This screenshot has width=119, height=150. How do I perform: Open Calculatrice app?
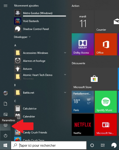point(40,109)
